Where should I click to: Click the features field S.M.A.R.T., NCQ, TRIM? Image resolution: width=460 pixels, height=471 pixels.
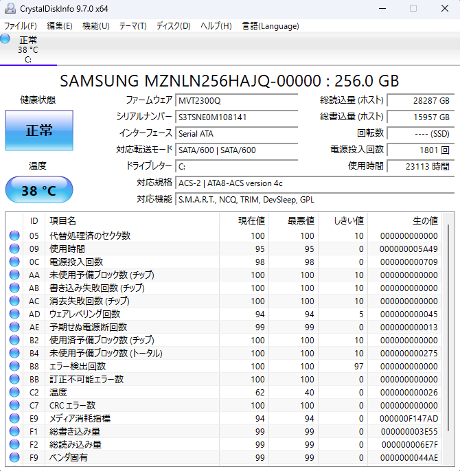tap(315, 199)
